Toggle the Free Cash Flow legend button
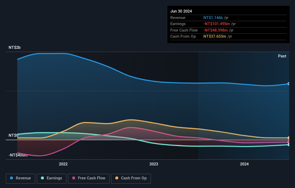 pos(89,178)
